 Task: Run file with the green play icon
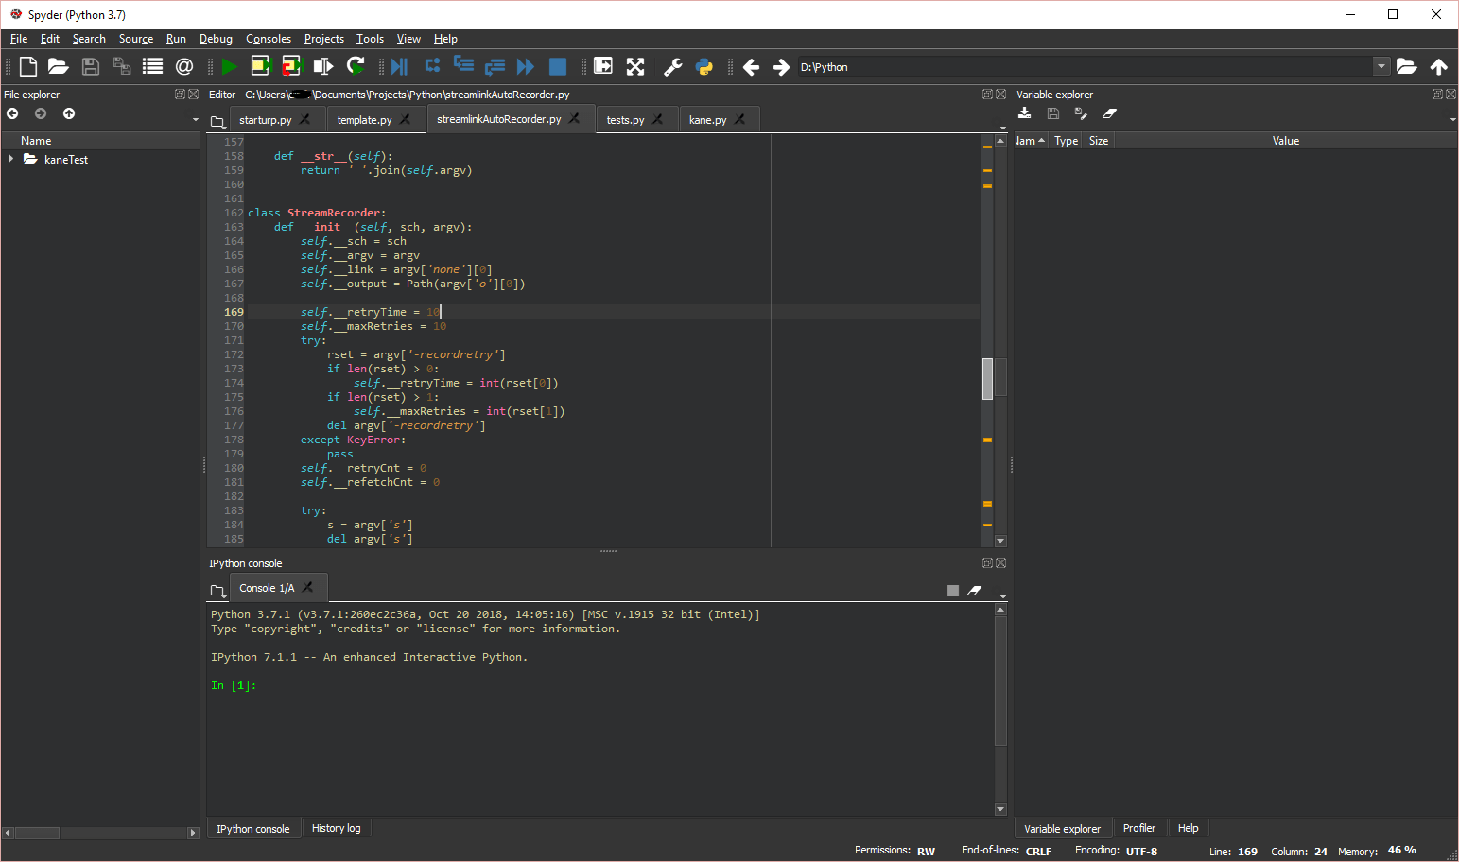click(229, 66)
